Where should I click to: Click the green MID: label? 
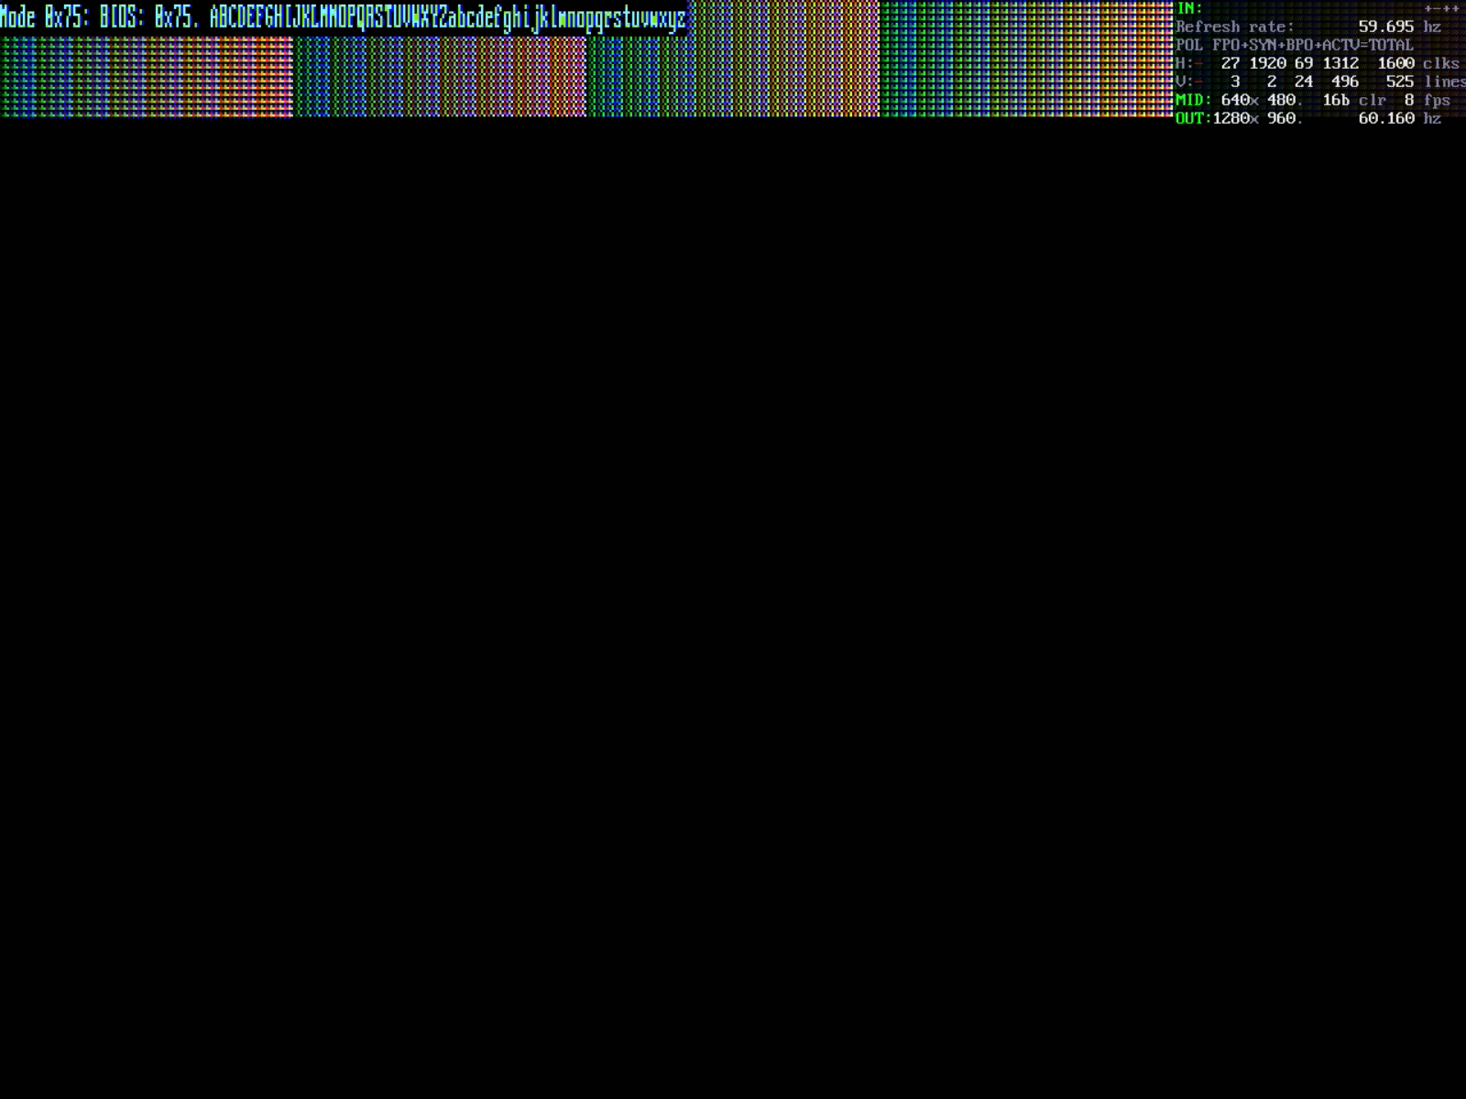click(x=1193, y=100)
